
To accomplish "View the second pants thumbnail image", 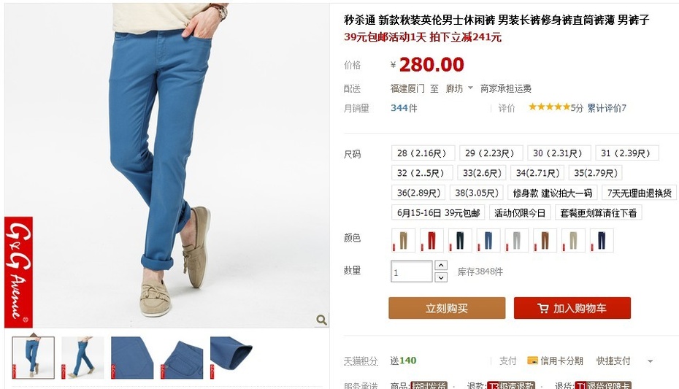I will tap(83, 358).
